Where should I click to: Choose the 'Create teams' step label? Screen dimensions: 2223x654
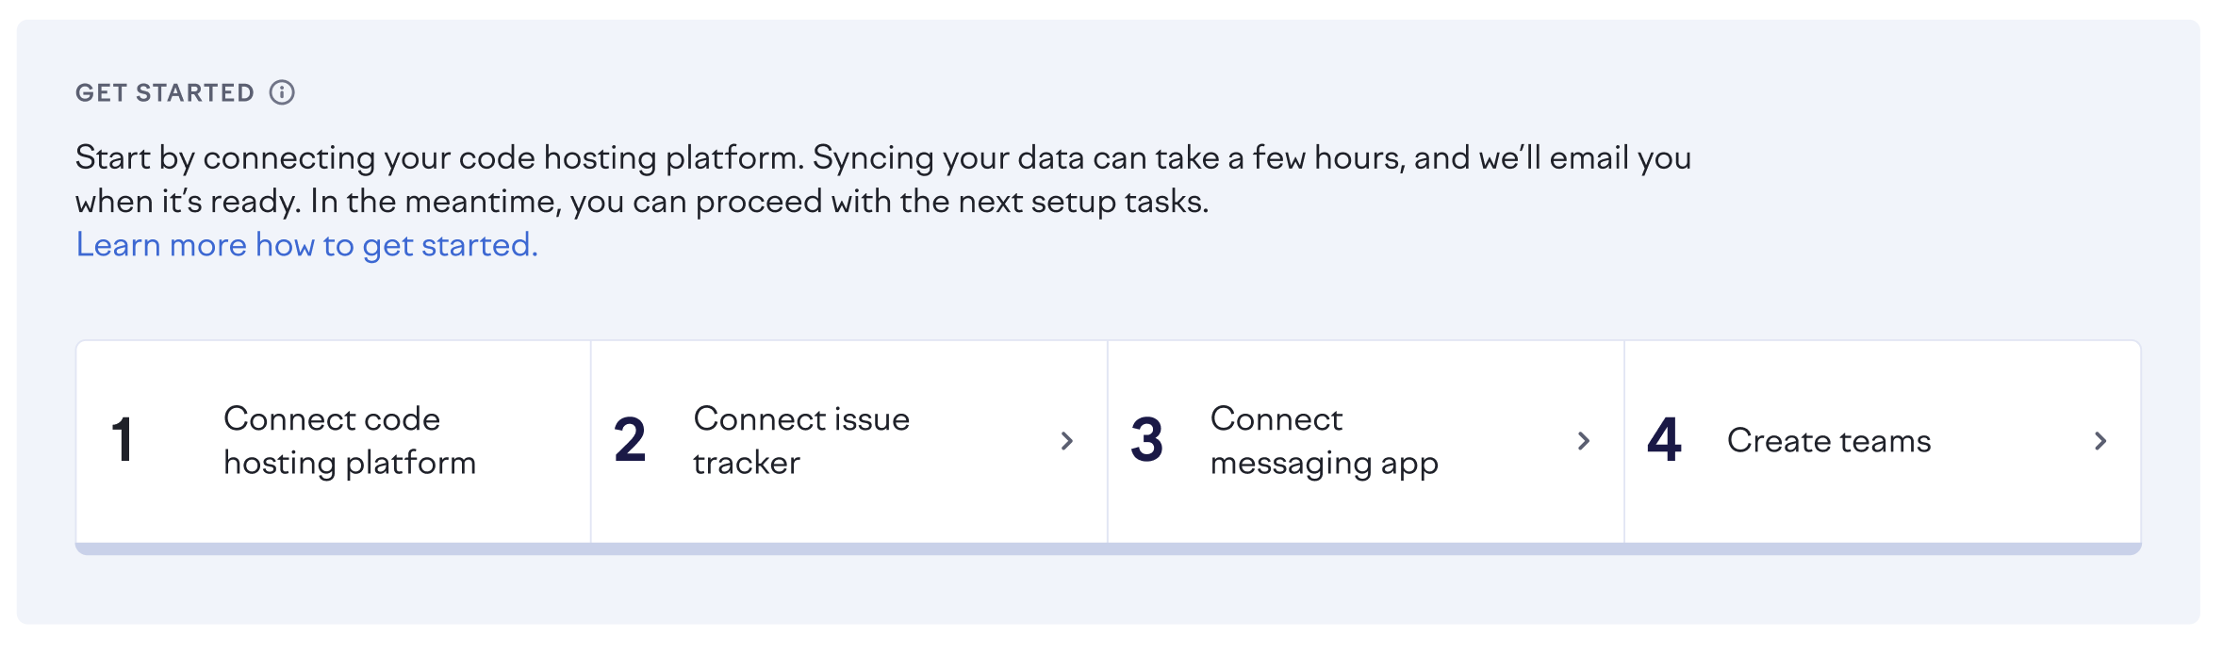tap(1829, 441)
